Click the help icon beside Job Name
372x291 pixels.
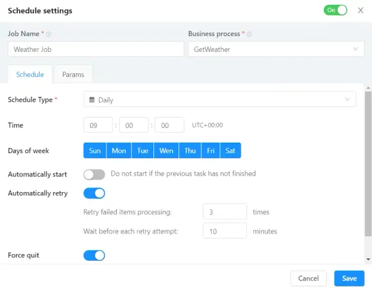[48, 34]
